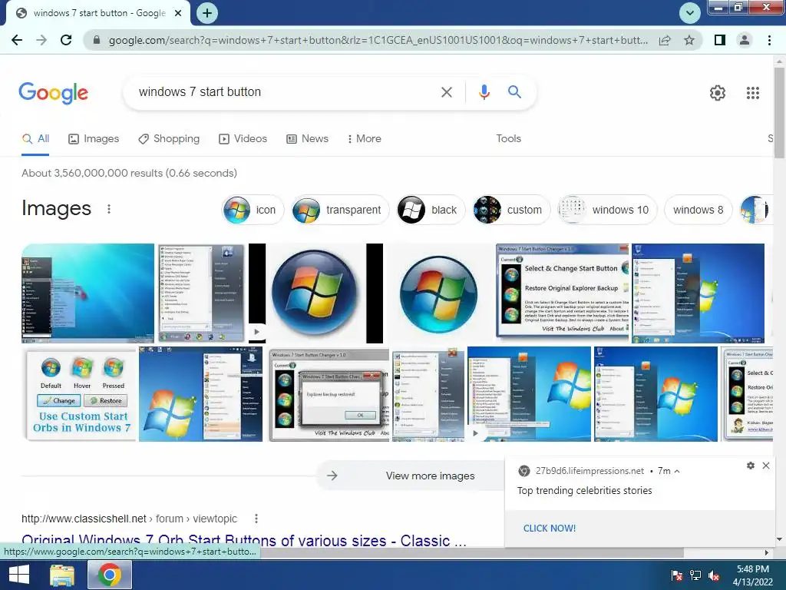
Task: Filter images by the 'custom' chip
Action: coord(511,210)
